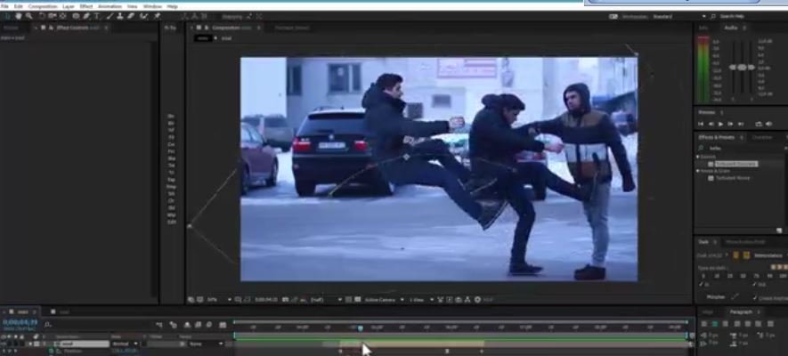Open the Animation menu

110,6
